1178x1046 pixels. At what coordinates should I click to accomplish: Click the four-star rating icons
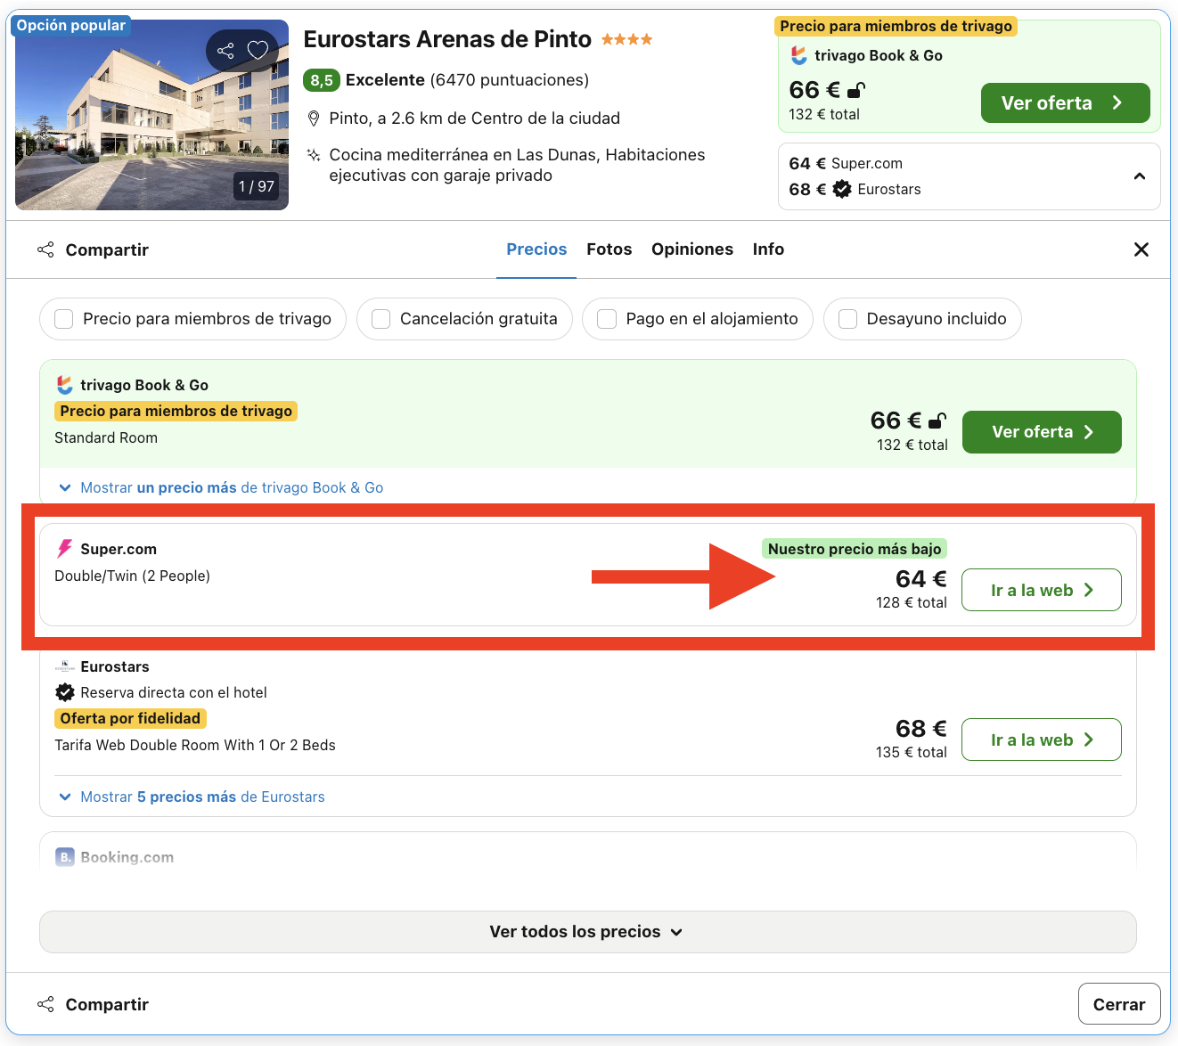pyautogui.click(x=627, y=39)
